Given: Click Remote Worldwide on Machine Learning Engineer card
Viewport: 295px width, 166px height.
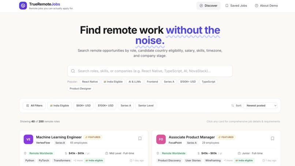Looking at the screenshot, I should [41, 153].
